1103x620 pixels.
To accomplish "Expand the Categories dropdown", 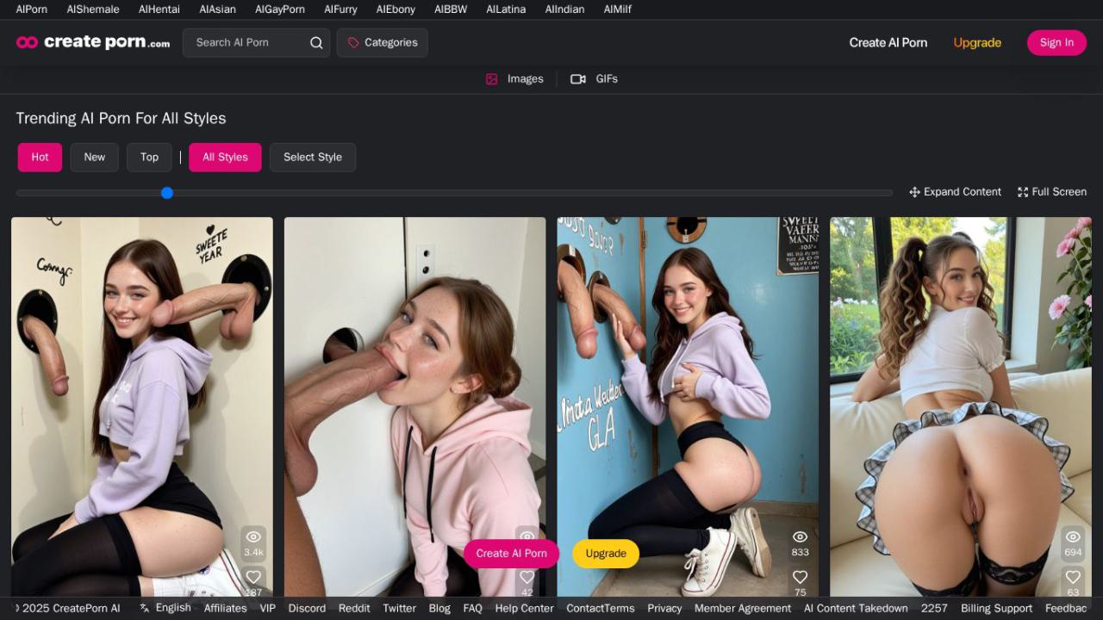I will pyautogui.click(x=383, y=42).
